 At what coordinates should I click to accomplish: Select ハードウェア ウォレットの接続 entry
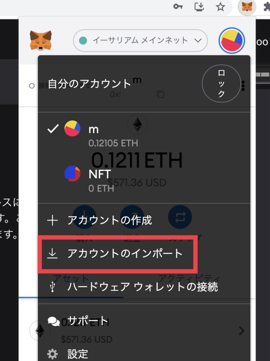coord(144,287)
